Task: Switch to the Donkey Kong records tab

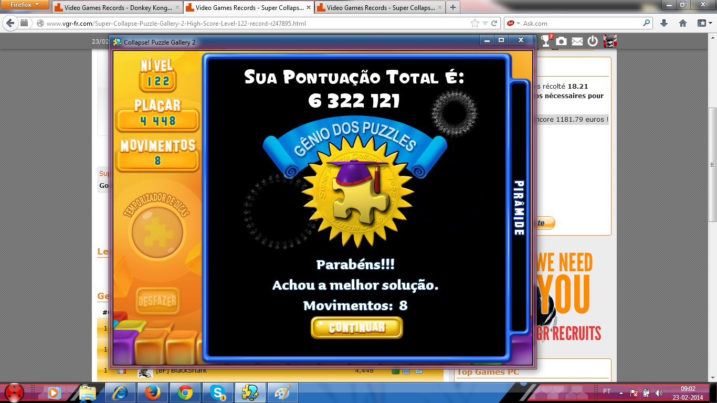Action: click(117, 7)
